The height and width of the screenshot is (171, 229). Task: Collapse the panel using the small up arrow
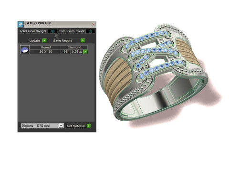pyautogui.click(x=57, y=36)
